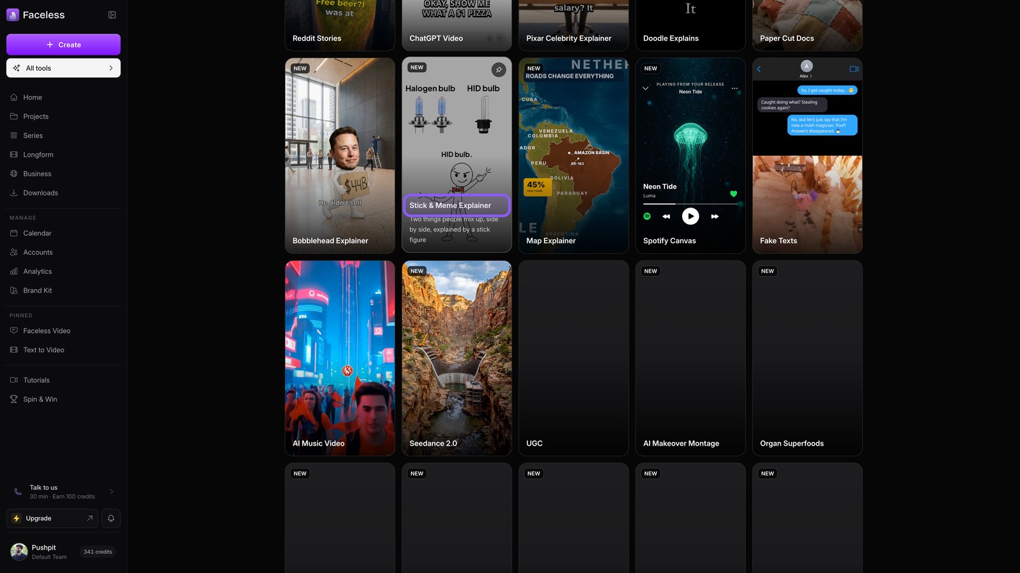
Task: Open the Bobblehead Explainer template
Action: click(340, 155)
